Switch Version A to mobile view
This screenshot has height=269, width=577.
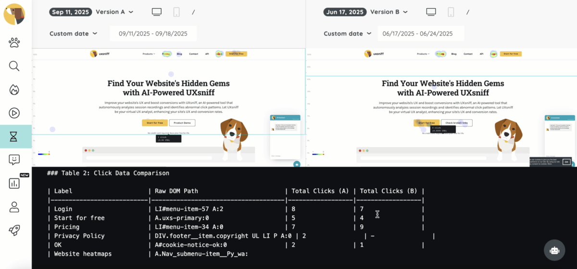tap(176, 12)
